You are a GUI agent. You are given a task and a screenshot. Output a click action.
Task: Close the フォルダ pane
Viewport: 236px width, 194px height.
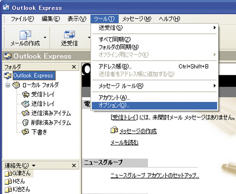pos(74,67)
